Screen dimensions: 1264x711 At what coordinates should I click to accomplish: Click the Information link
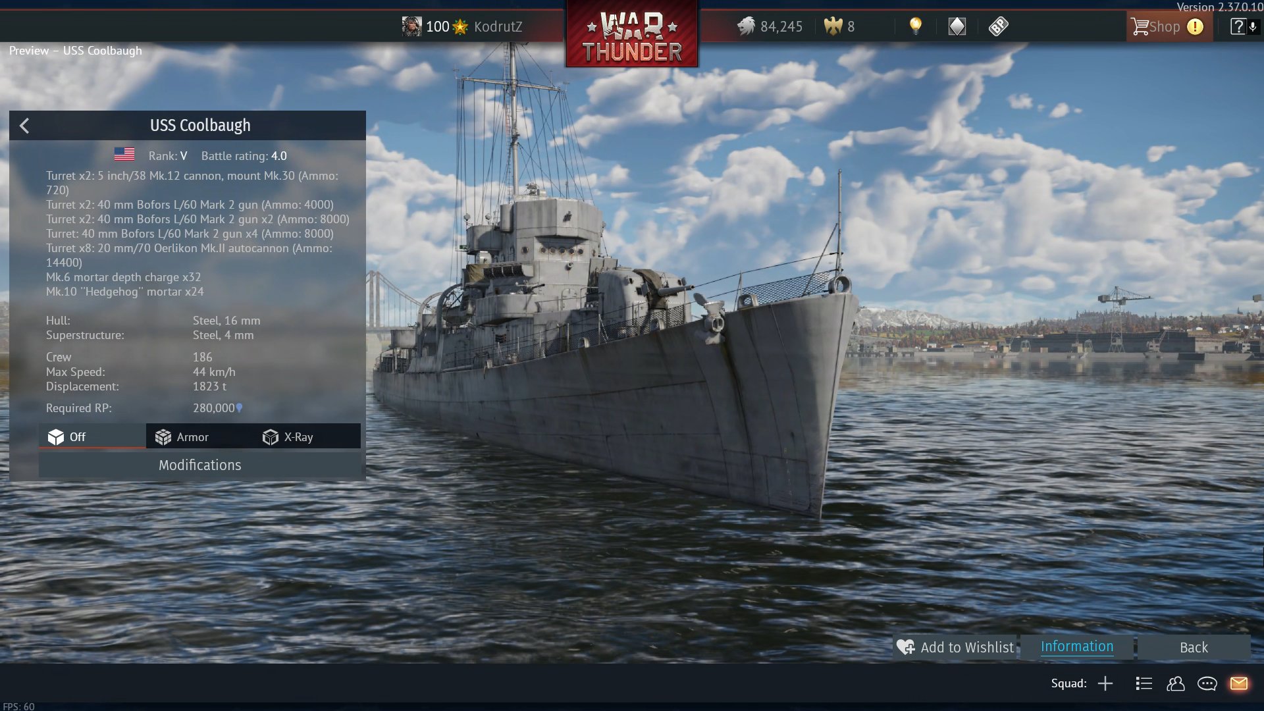click(1077, 646)
